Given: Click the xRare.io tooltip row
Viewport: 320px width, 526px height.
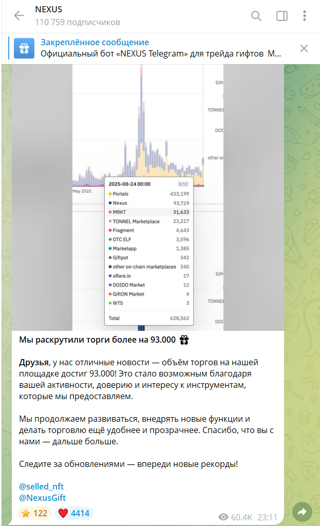Looking at the screenshot, I should pos(149,276).
